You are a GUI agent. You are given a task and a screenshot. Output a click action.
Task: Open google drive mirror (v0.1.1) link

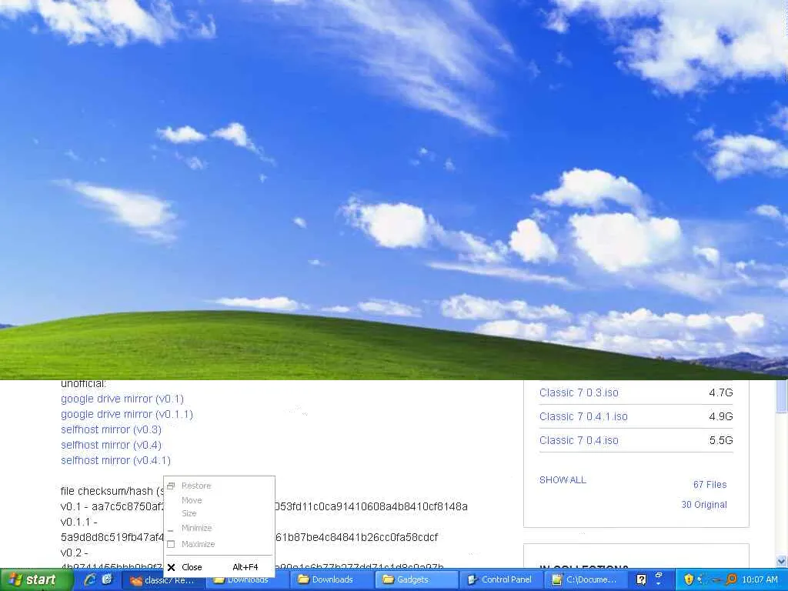tap(127, 414)
